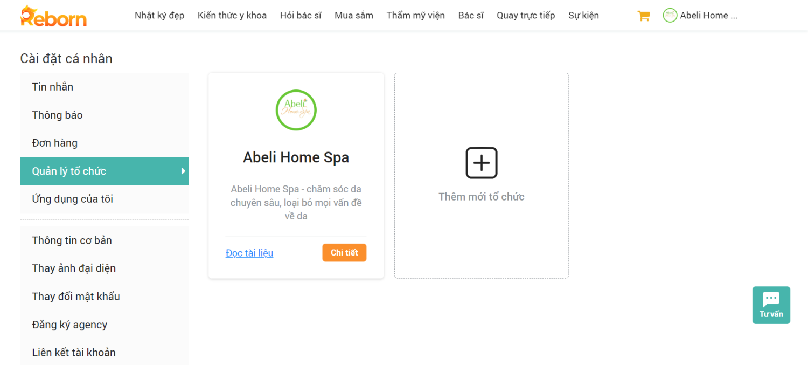Go to Quay trực tiếp
Image resolution: width=808 pixels, height=365 pixels.
526,16
